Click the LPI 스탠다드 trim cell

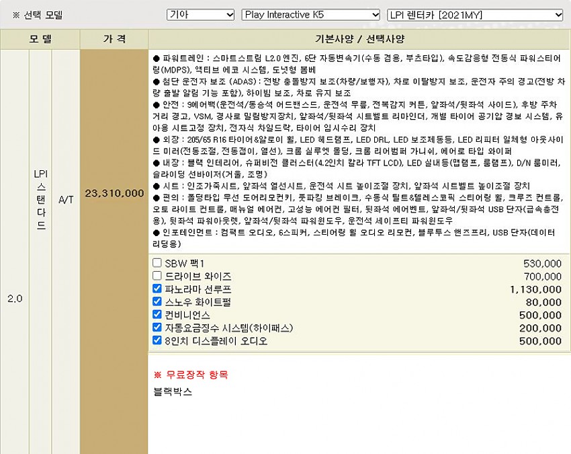coord(40,200)
